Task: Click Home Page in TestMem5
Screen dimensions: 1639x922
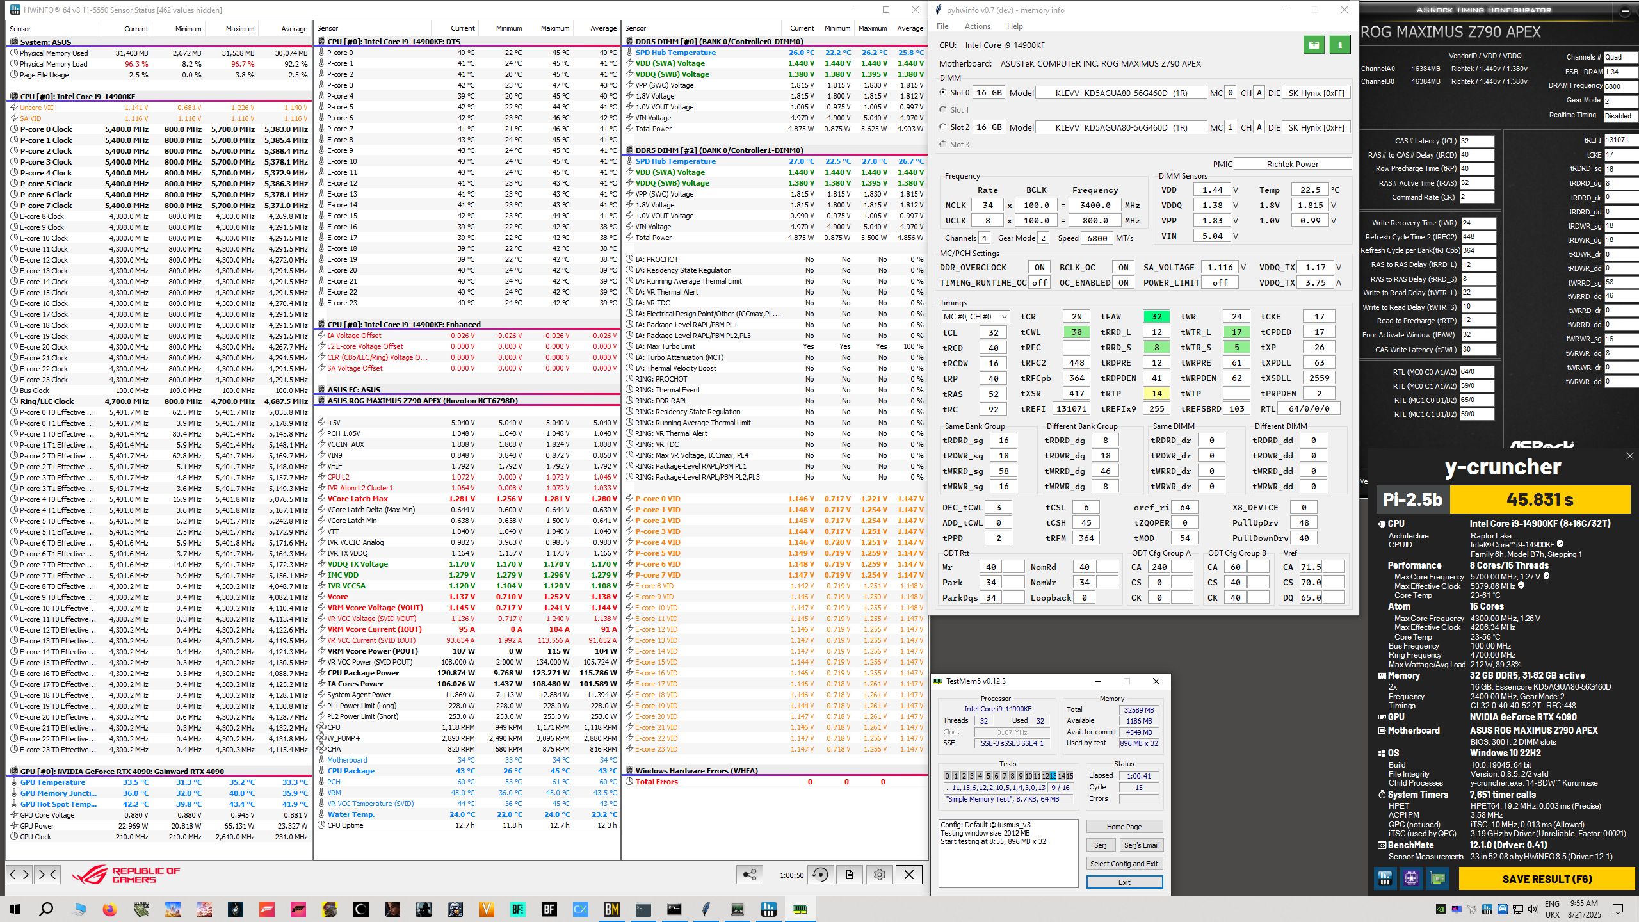Action: (x=1124, y=827)
